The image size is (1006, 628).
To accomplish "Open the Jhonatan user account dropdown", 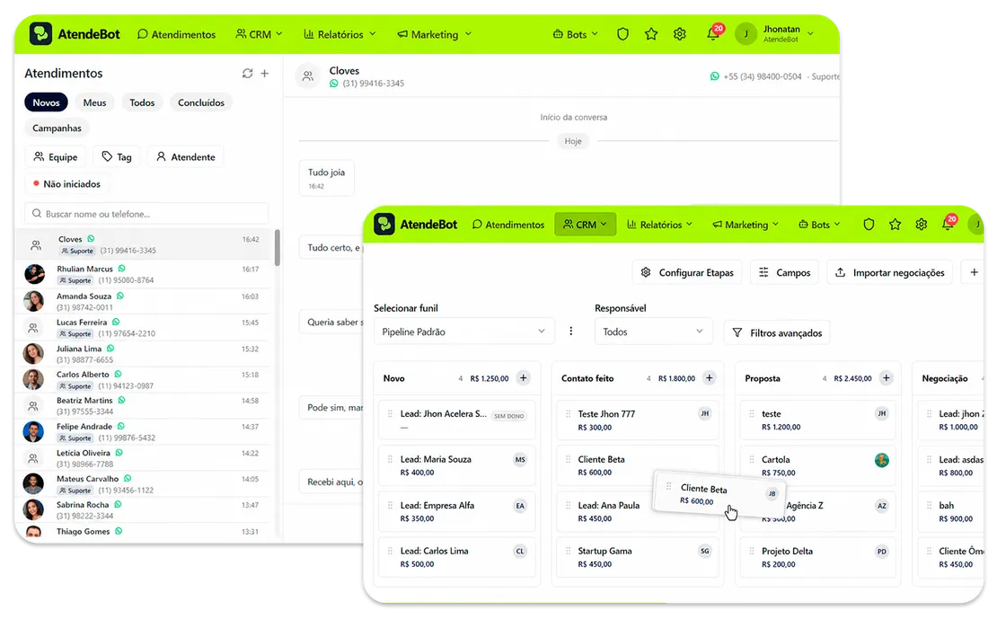I will (775, 34).
